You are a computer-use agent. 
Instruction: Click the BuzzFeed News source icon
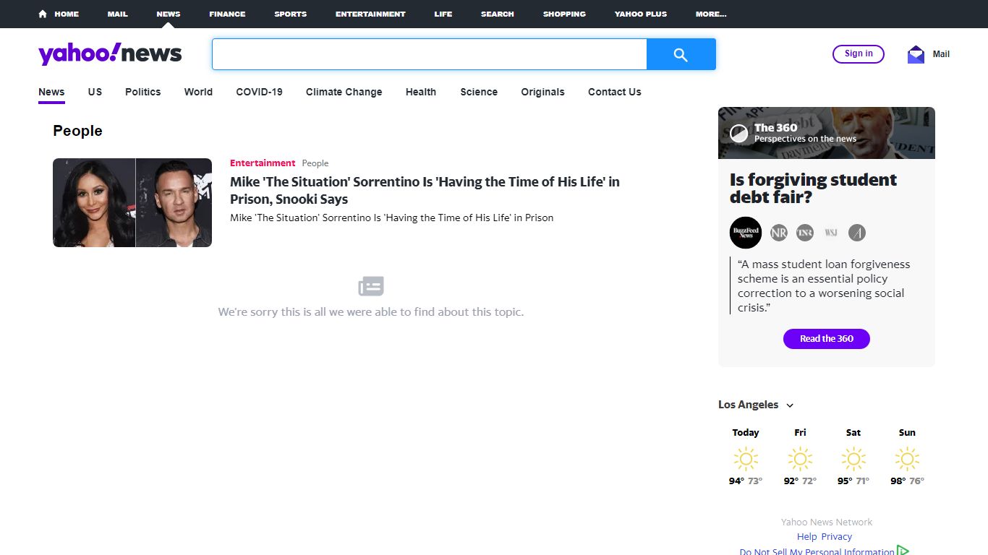point(746,233)
